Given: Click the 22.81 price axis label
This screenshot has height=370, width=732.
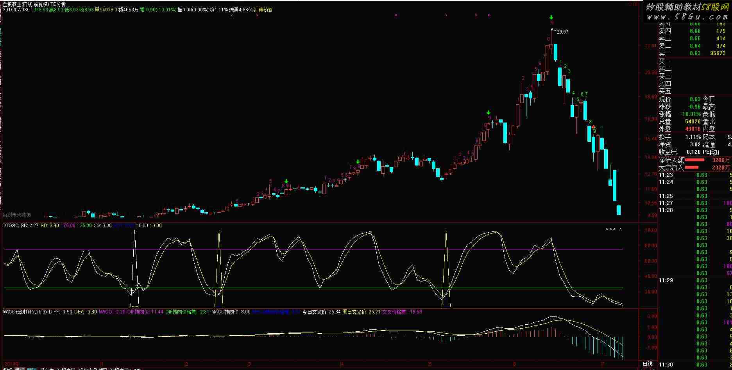Looking at the screenshot, I should coord(651,46).
